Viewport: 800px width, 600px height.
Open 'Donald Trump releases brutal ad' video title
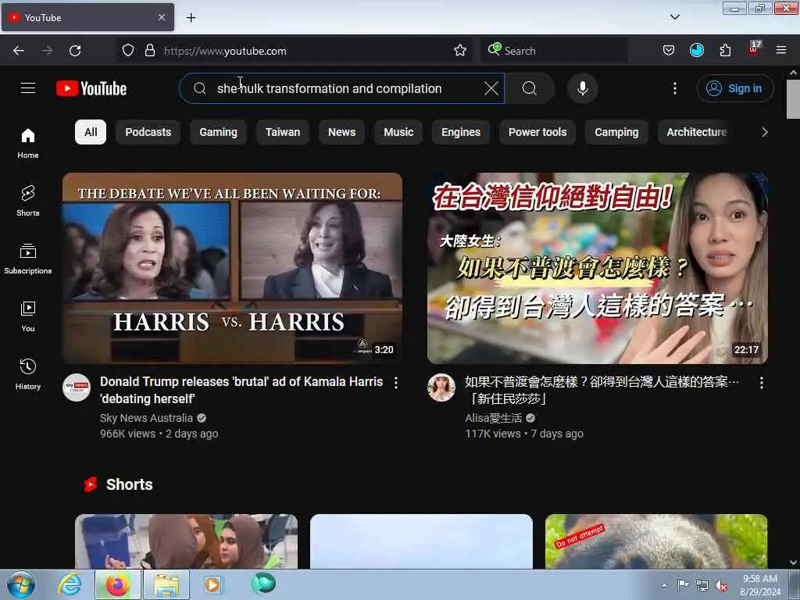tap(241, 391)
